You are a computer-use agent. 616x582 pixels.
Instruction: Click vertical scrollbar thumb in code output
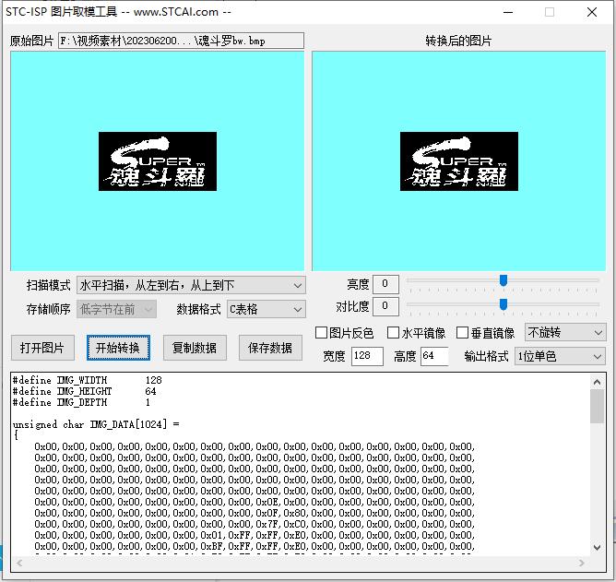(x=598, y=407)
